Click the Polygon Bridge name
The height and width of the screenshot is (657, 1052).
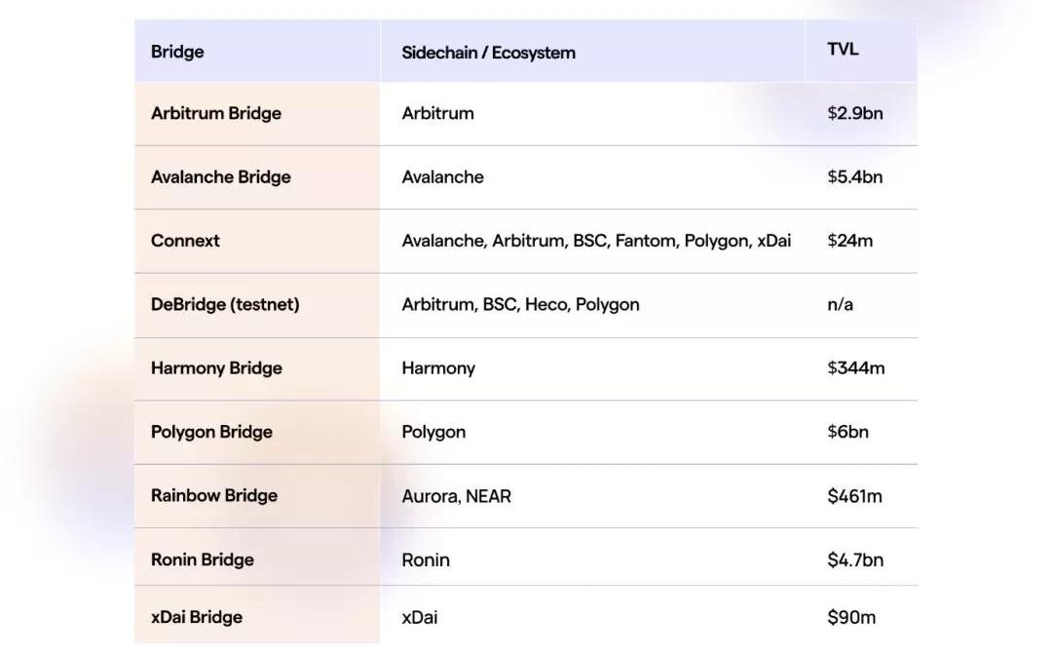(211, 432)
